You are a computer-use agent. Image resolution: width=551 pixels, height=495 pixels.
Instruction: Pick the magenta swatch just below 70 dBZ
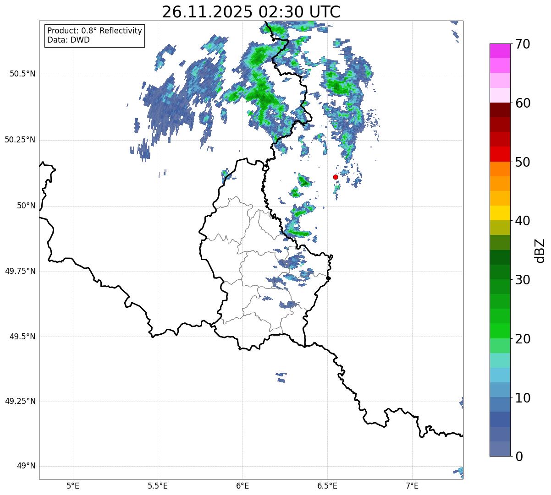click(500, 51)
